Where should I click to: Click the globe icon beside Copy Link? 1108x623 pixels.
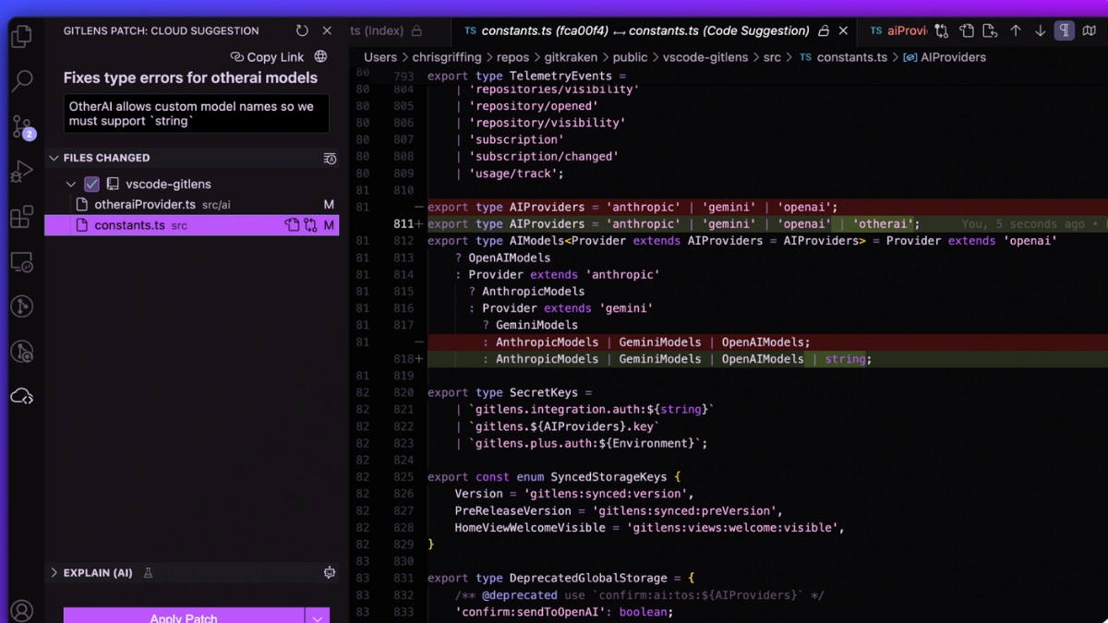(x=320, y=56)
